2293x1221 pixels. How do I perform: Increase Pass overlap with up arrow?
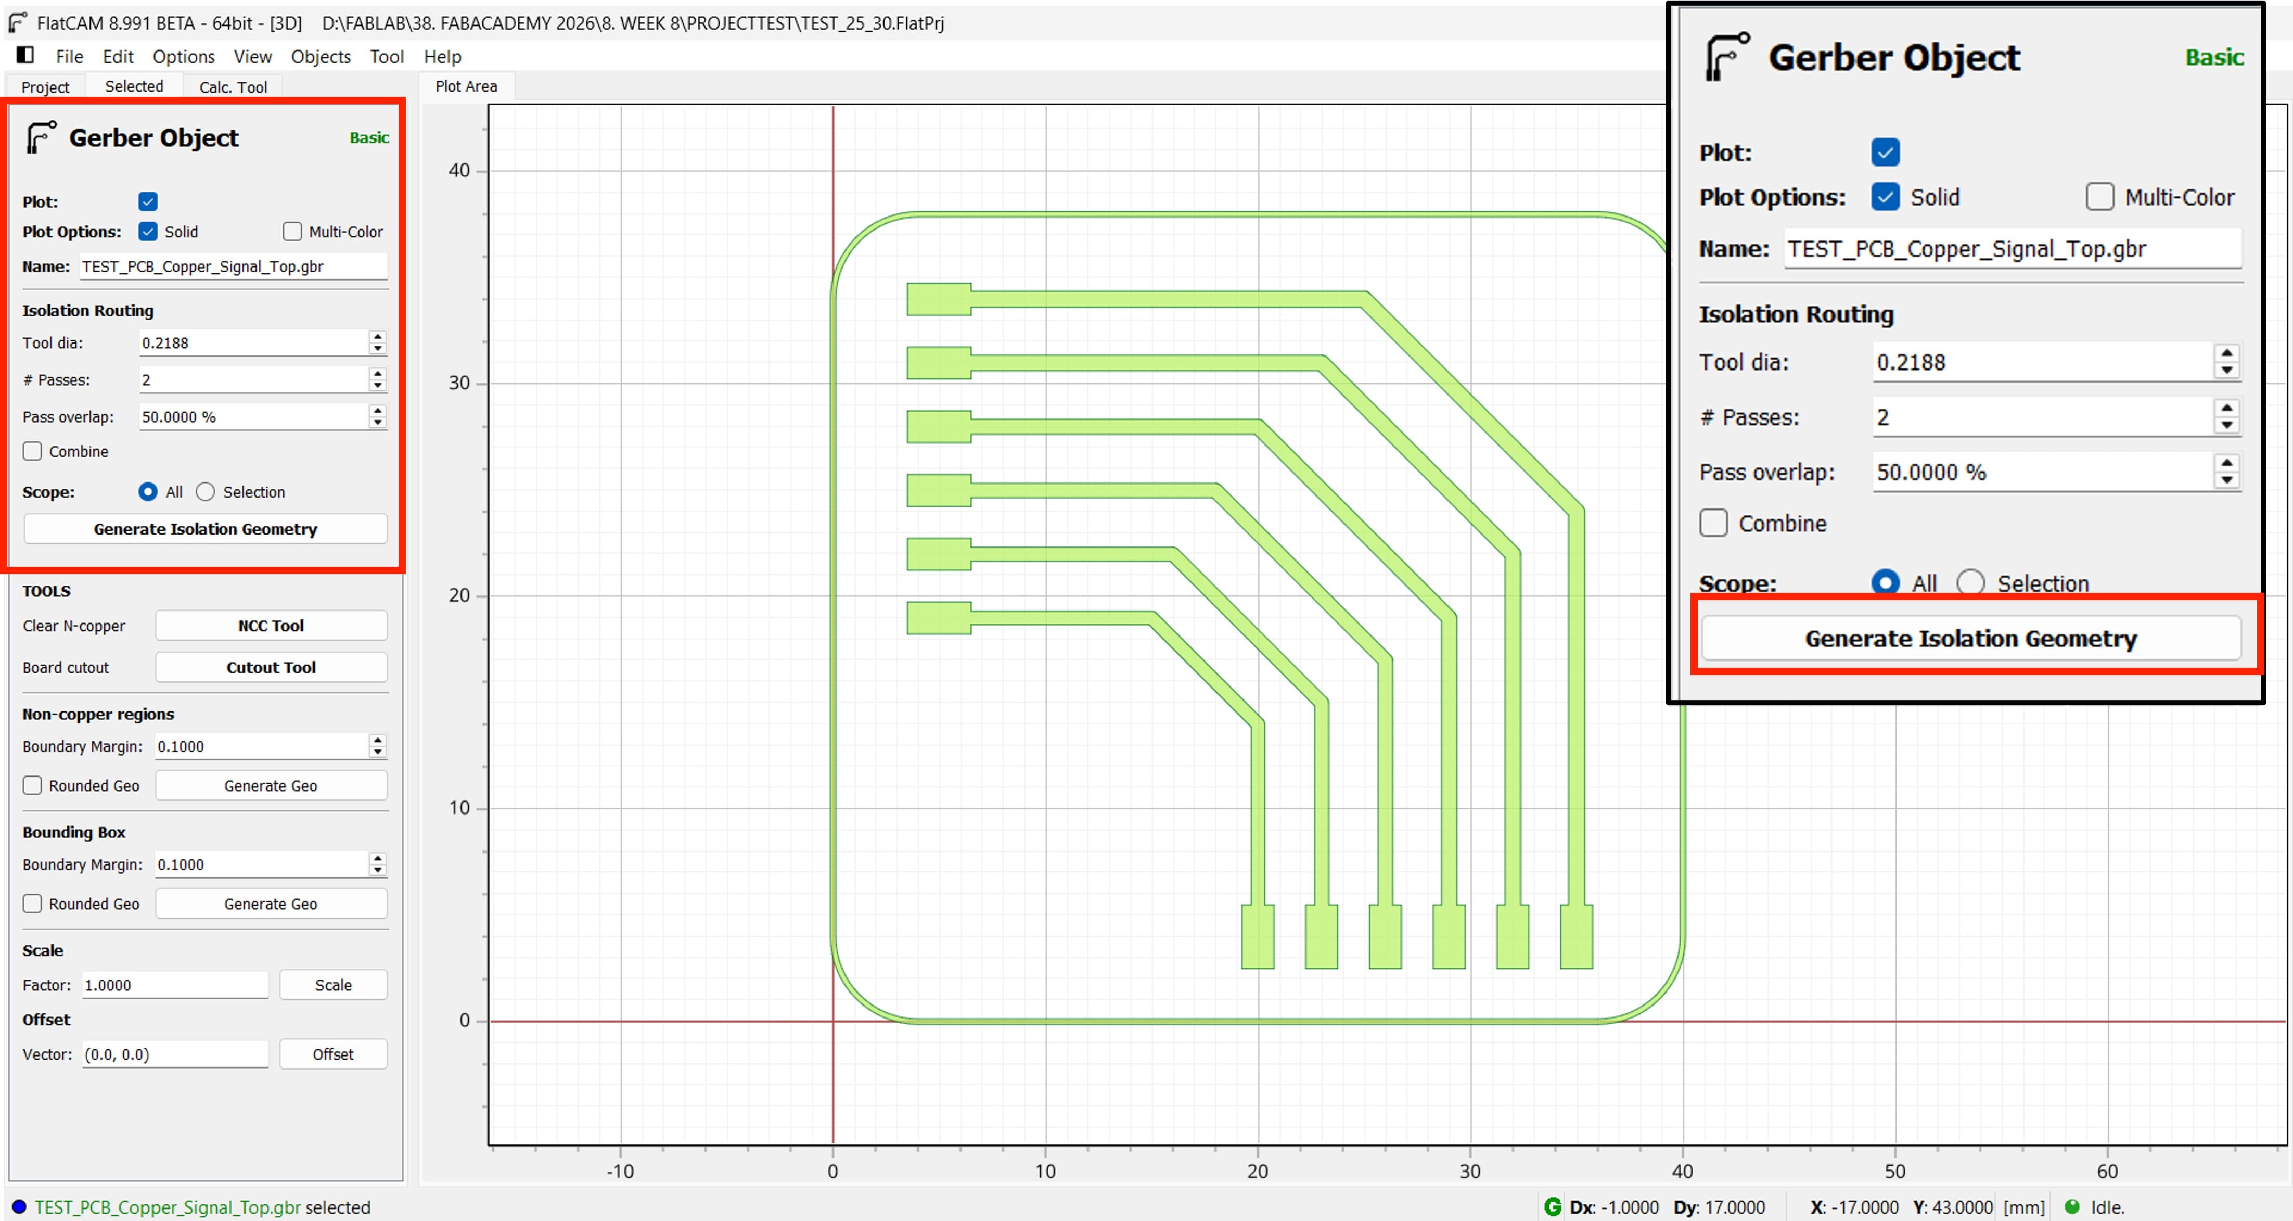click(377, 411)
